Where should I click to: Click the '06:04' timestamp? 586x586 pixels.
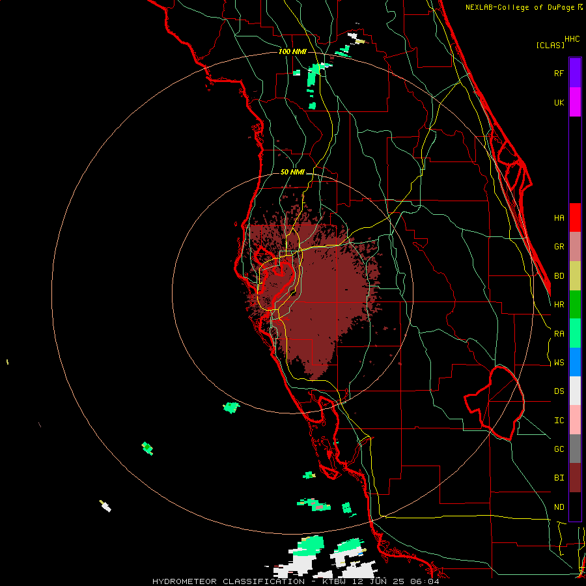pyautogui.click(x=426, y=581)
